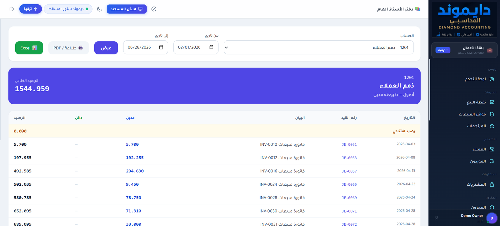Click the إلى تاريخ date field 06/26/2026
The image size is (500, 226).
click(146, 48)
